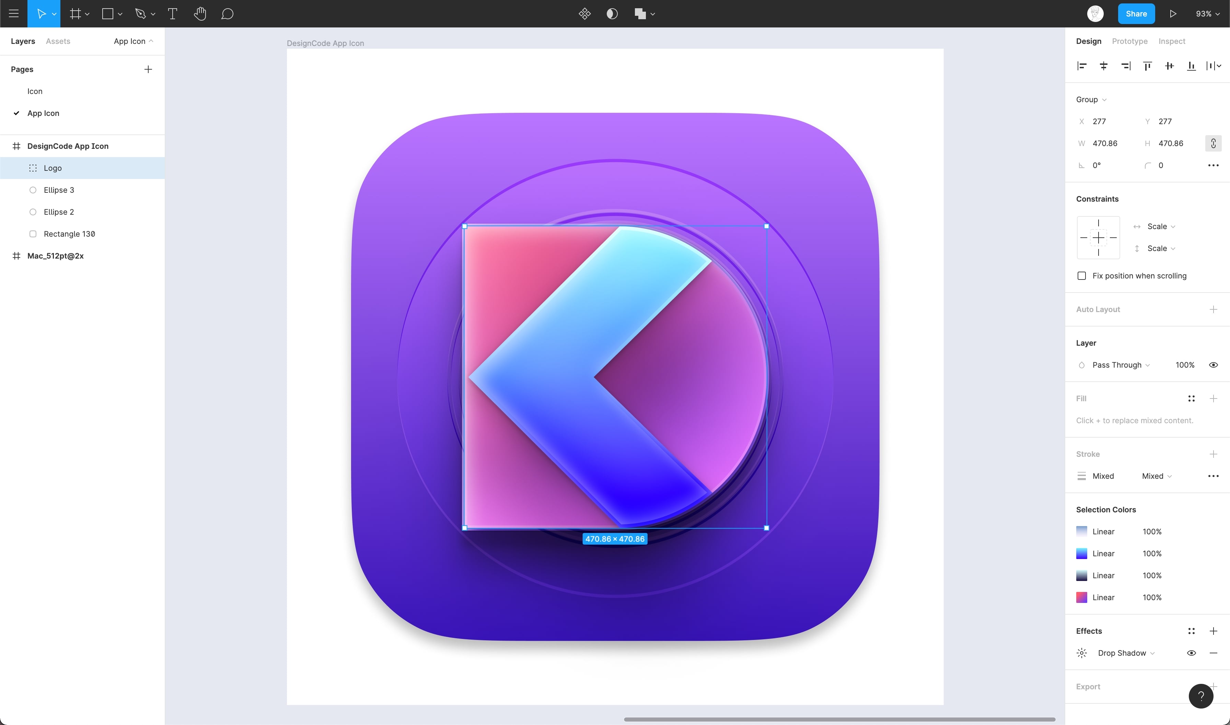Click the pink Linear color swatch
Viewport: 1230px width, 725px height.
click(x=1081, y=597)
